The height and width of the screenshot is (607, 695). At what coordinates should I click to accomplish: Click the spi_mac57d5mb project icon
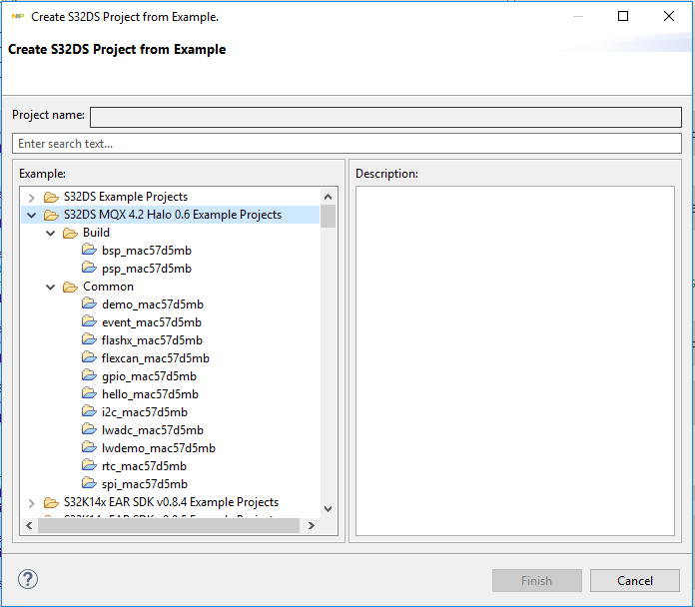click(89, 483)
